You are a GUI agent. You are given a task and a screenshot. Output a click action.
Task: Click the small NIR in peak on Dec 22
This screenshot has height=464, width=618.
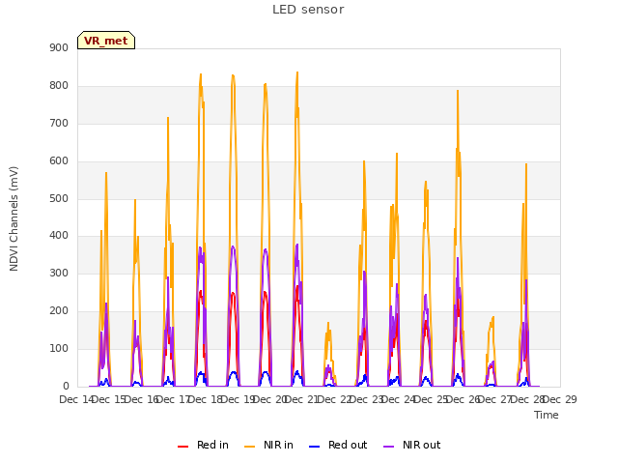pyautogui.click(x=328, y=323)
